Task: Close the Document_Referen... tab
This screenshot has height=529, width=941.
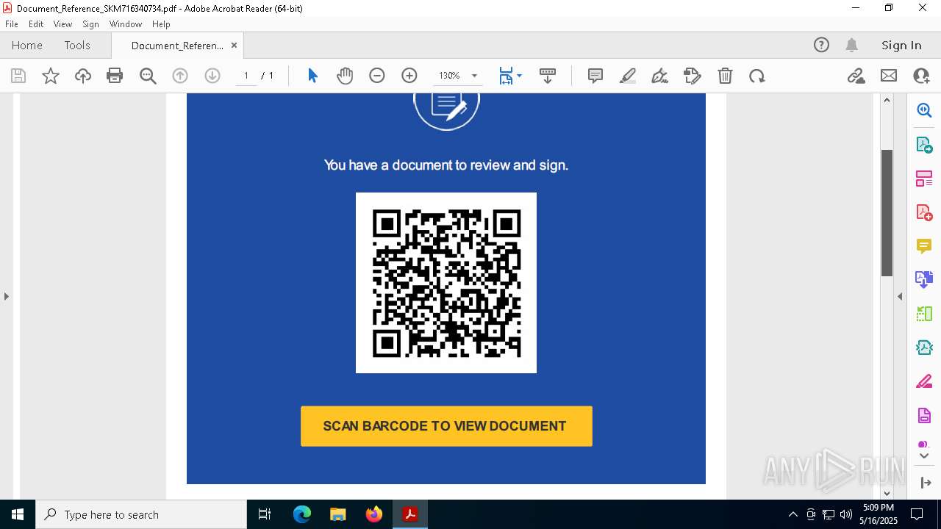Action: tap(234, 45)
